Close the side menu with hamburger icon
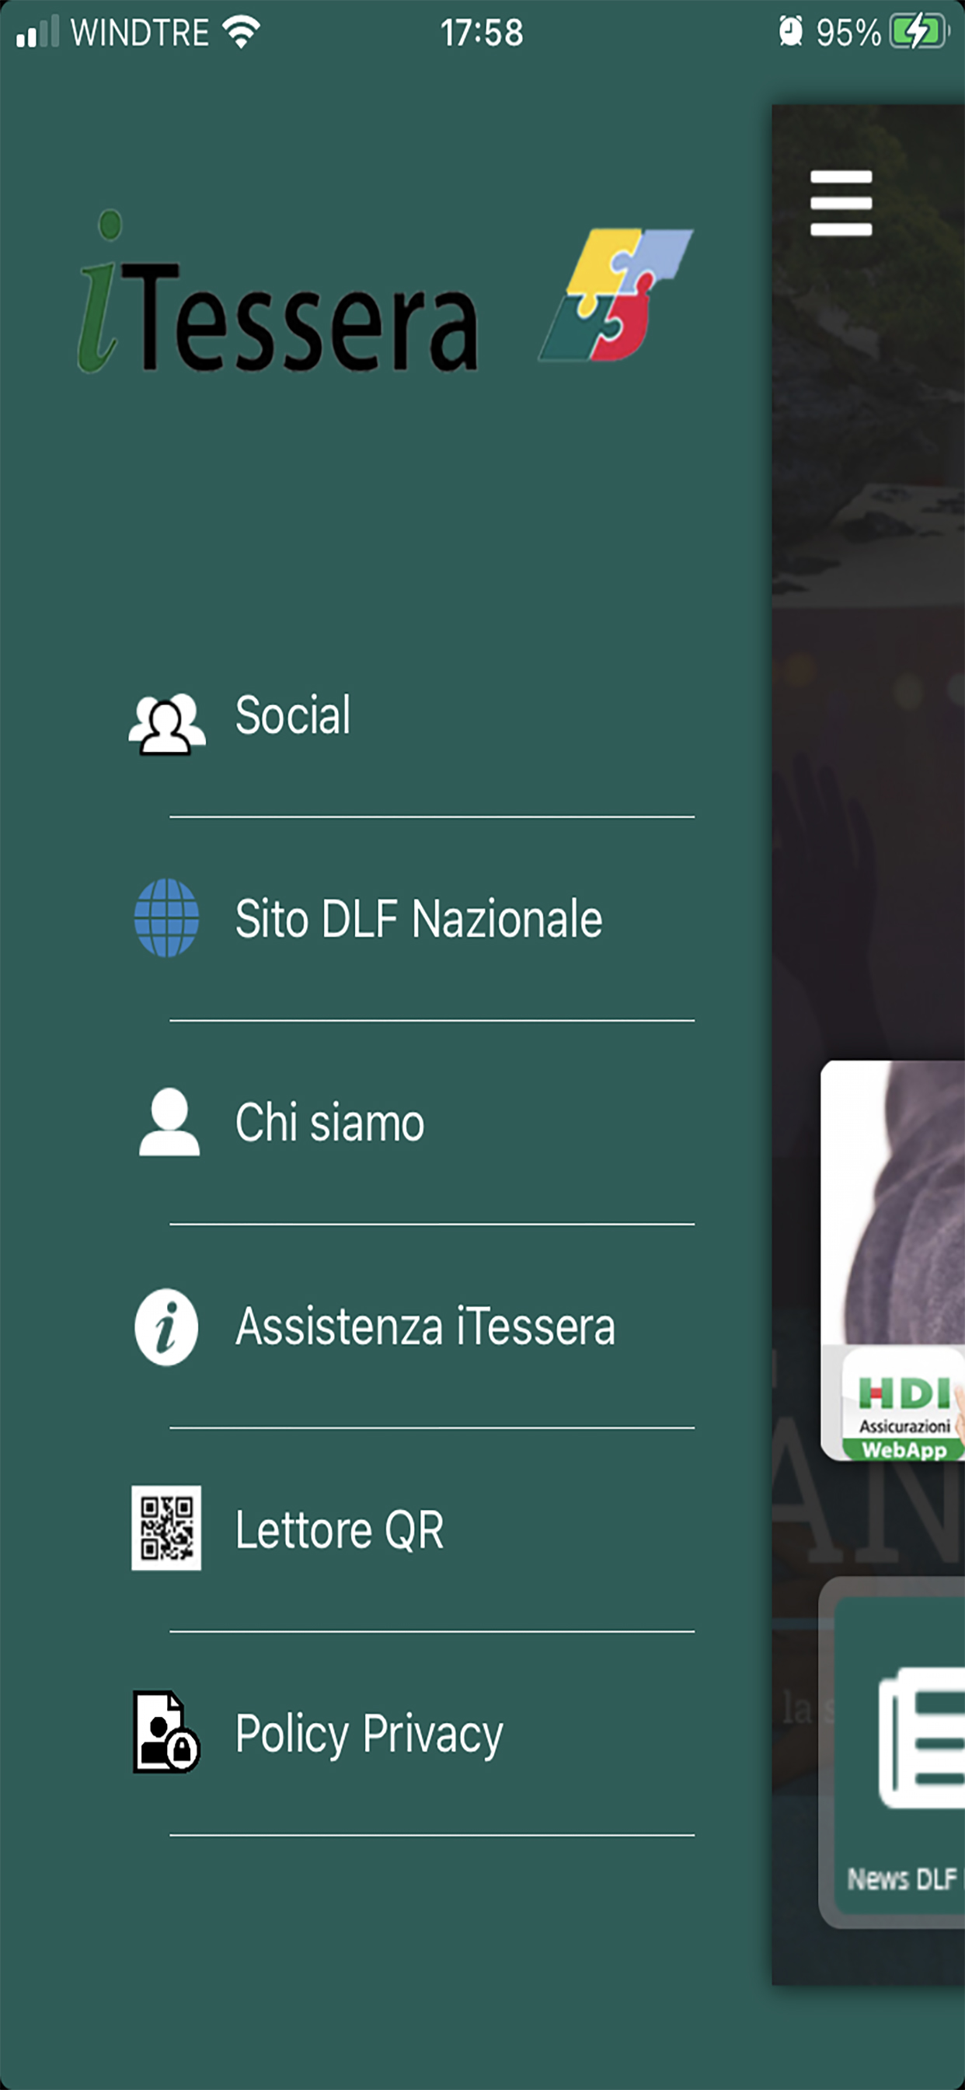This screenshot has width=965, height=2090. pyautogui.click(x=841, y=203)
